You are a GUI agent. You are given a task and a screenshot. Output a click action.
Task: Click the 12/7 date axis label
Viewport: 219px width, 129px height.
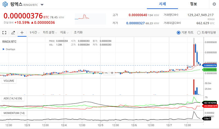[169, 125]
